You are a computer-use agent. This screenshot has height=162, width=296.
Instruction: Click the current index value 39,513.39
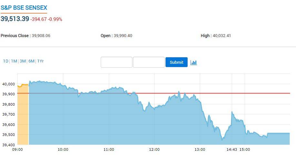[x=15, y=19]
